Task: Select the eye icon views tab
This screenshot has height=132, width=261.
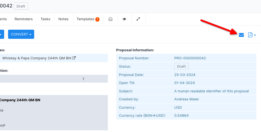Action: tap(125, 19)
